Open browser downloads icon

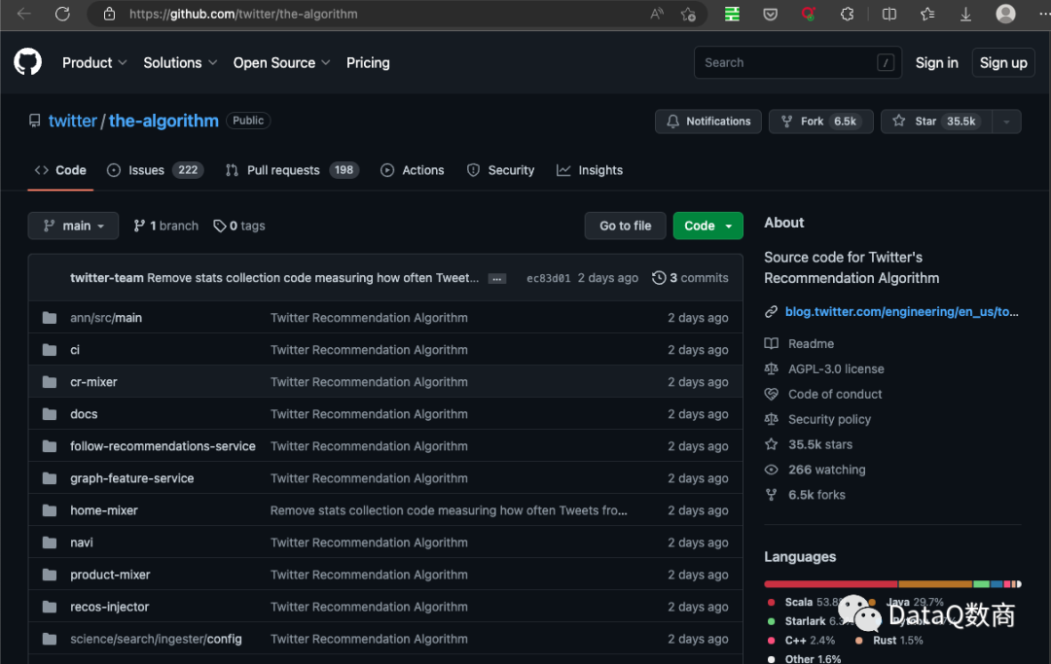966,14
